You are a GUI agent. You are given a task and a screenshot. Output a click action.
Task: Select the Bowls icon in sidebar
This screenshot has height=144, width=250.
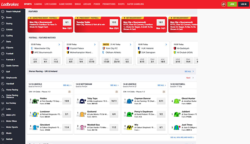point(3,18)
